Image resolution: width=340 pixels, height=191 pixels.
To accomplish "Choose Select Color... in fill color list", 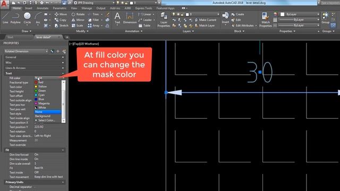I will tap(47, 120).
